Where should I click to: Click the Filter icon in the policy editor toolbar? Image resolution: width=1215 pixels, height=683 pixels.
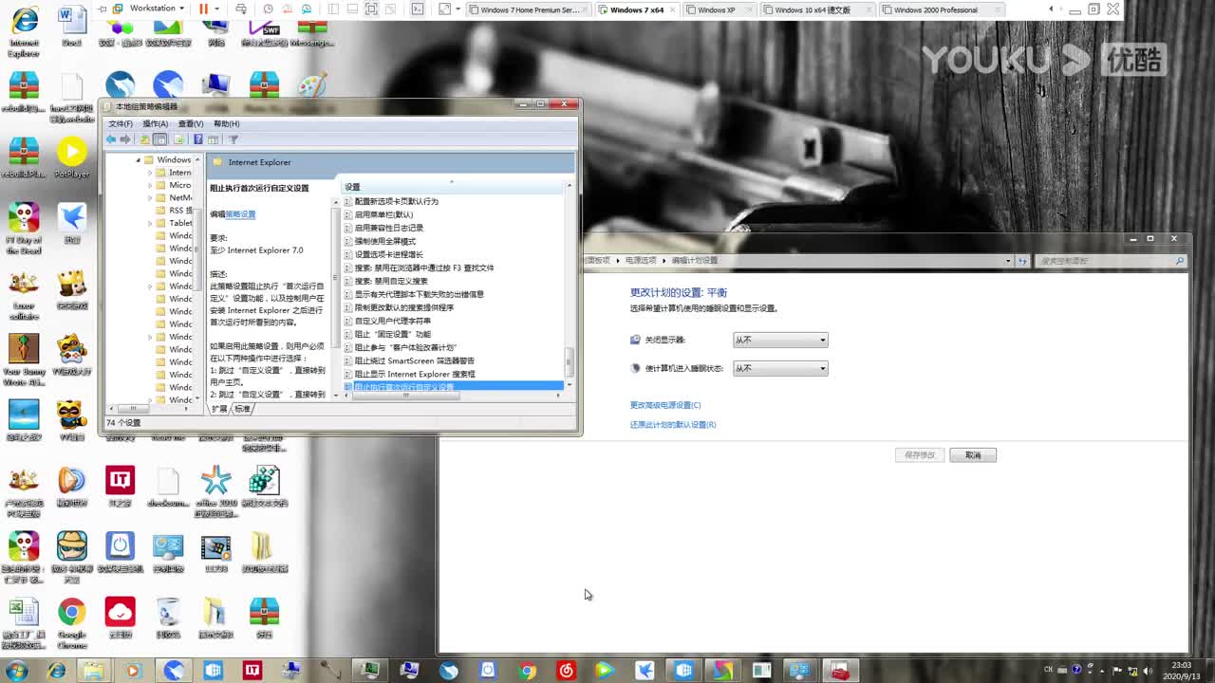[x=234, y=139]
